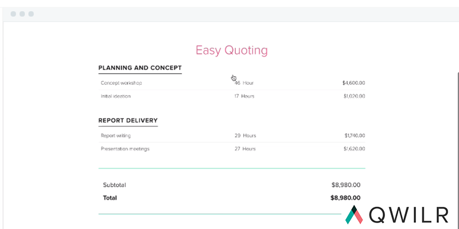Edit the 27 Hours quantity field

(245, 149)
